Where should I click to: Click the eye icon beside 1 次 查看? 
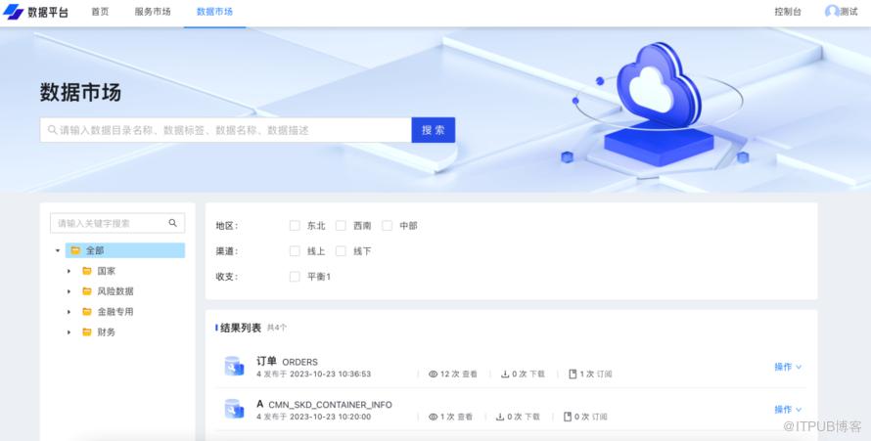[433, 417]
